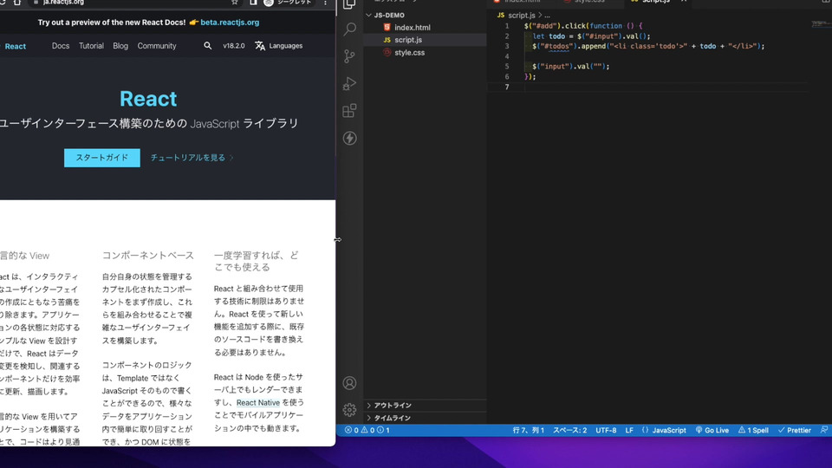Open VS Code Explorer view icon

[x=349, y=4]
